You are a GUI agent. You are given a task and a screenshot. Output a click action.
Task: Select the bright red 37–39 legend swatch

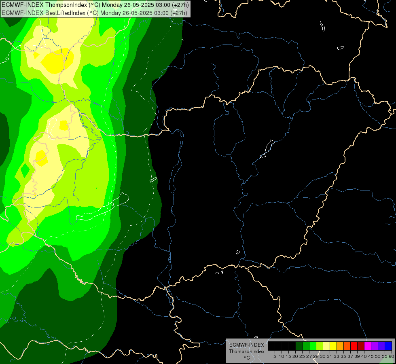click(x=354, y=346)
